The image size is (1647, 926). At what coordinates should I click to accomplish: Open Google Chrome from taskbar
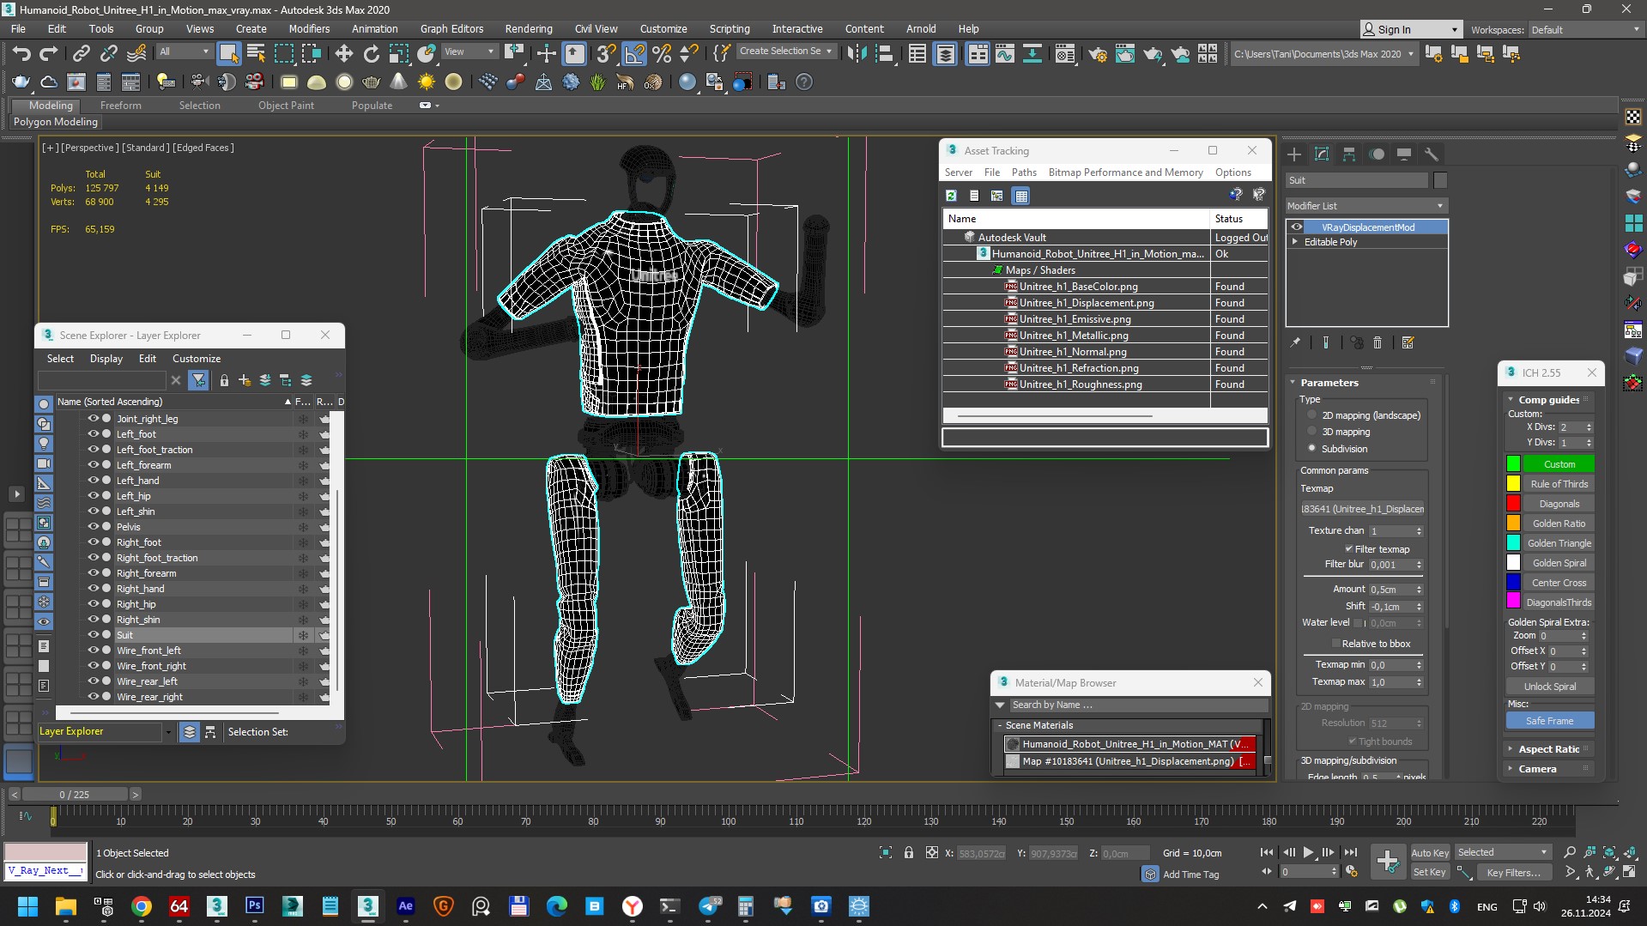pos(142,905)
